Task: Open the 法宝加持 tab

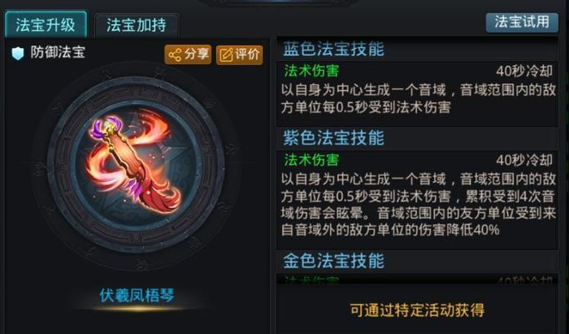Action: tap(137, 25)
